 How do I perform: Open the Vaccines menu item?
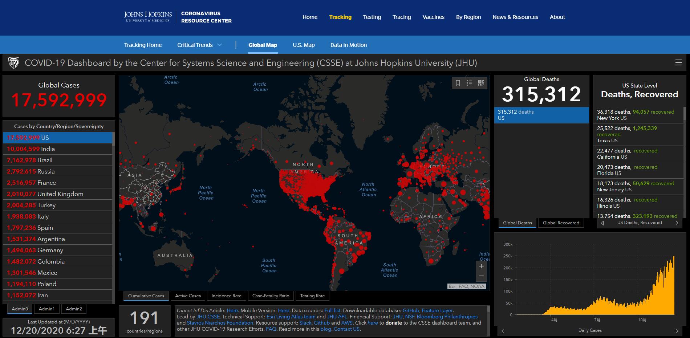tap(433, 17)
